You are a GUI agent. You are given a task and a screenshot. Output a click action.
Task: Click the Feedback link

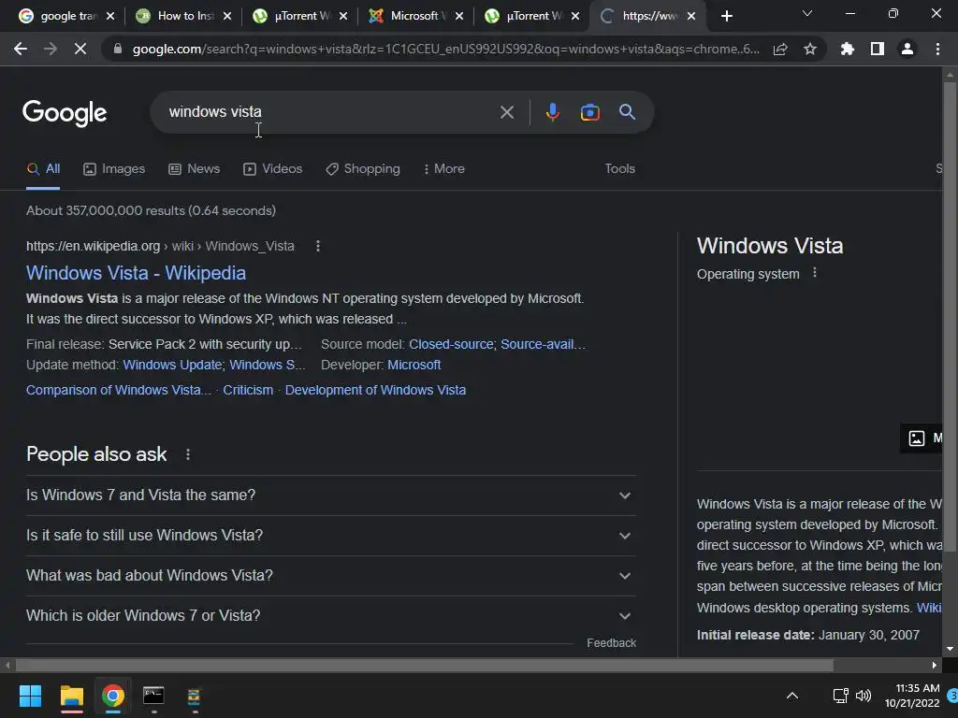click(x=611, y=643)
